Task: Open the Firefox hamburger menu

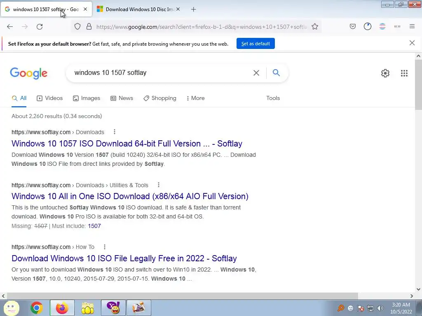Action: click(x=412, y=26)
